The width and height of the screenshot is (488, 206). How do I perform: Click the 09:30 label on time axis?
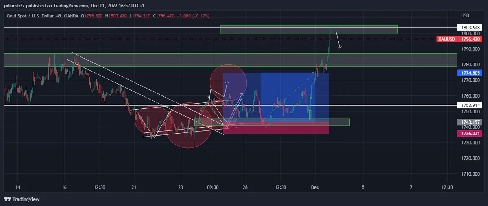click(x=213, y=187)
